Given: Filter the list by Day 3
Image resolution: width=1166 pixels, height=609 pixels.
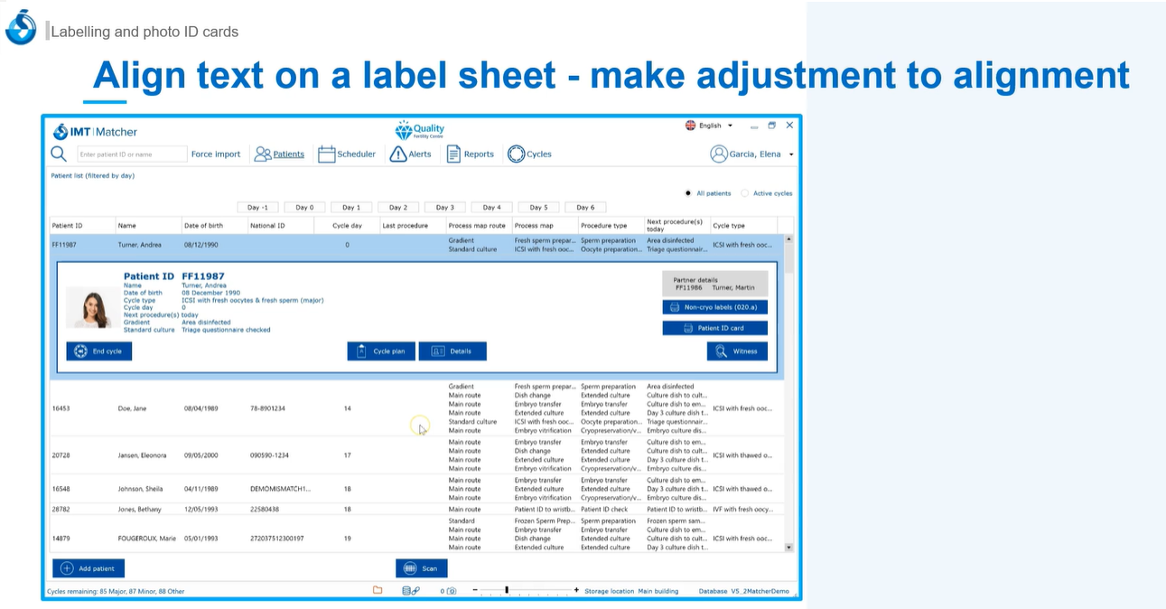Looking at the screenshot, I should [445, 207].
